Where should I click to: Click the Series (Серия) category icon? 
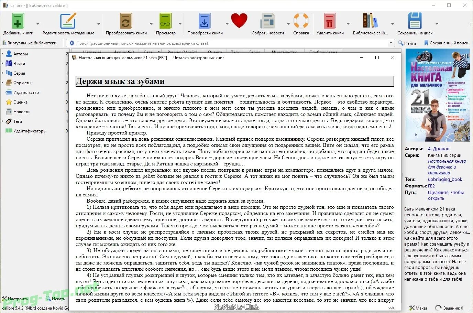click(9, 73)
